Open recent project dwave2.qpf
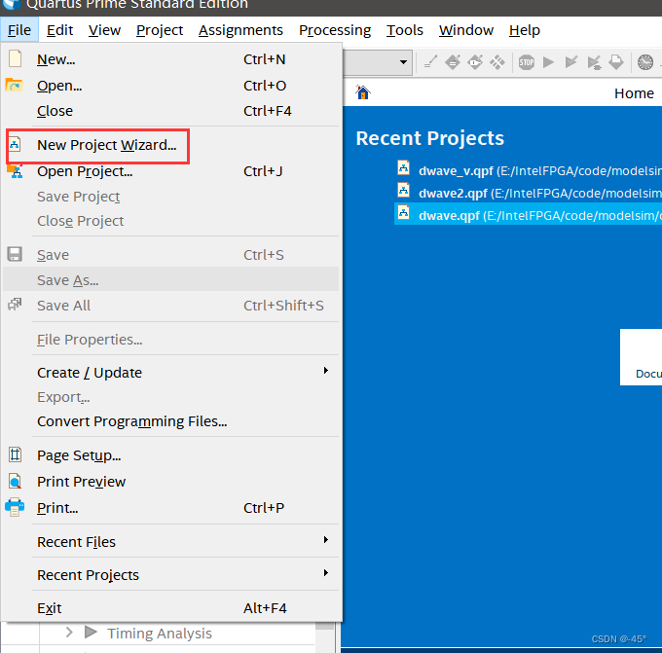The height and width of the screenshot is (653, 662). pyautogui.click(x=540, y=194)
